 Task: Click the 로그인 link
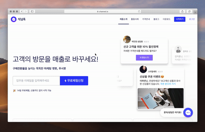pos(192,19)
